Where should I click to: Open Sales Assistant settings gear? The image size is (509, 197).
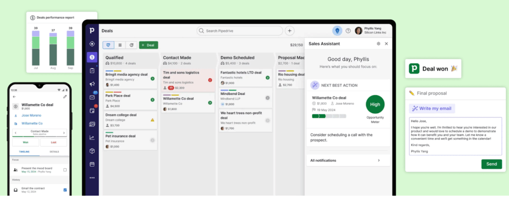(x=378, y=44)
